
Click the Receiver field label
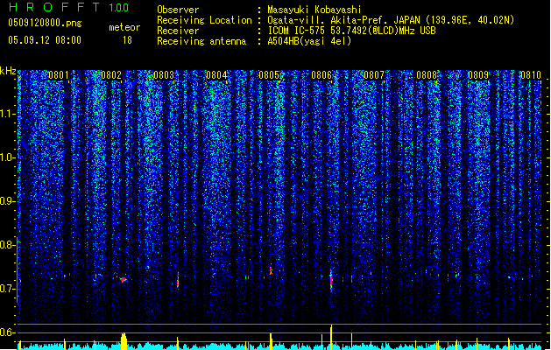click(x=178, y=31)
